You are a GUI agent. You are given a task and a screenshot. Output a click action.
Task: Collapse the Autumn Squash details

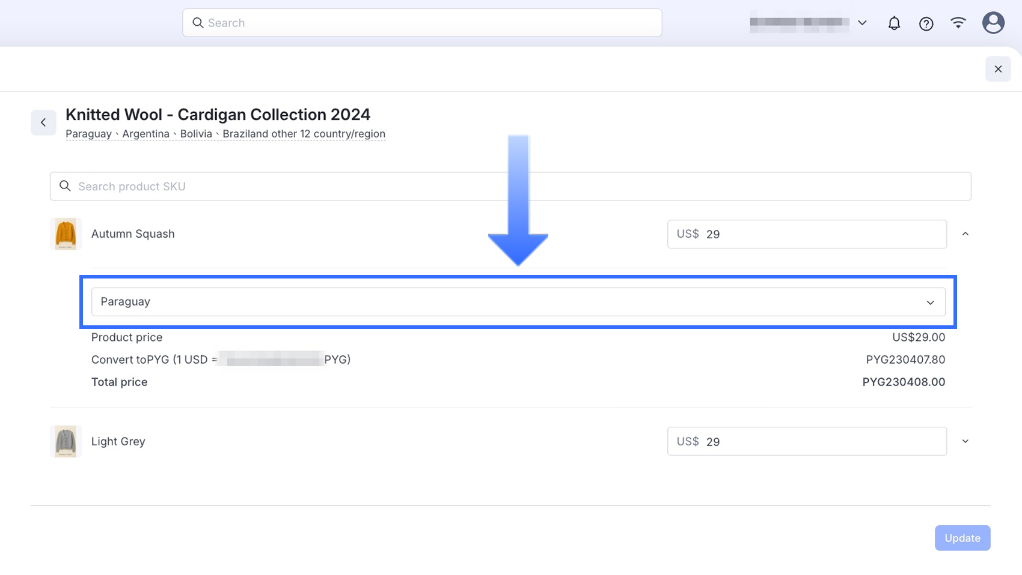pyautogui.click(x=965, y=234)
